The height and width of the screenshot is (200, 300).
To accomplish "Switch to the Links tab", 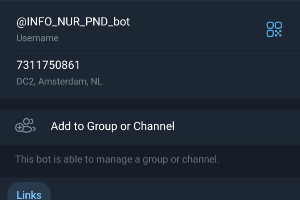I will (29, 195).
